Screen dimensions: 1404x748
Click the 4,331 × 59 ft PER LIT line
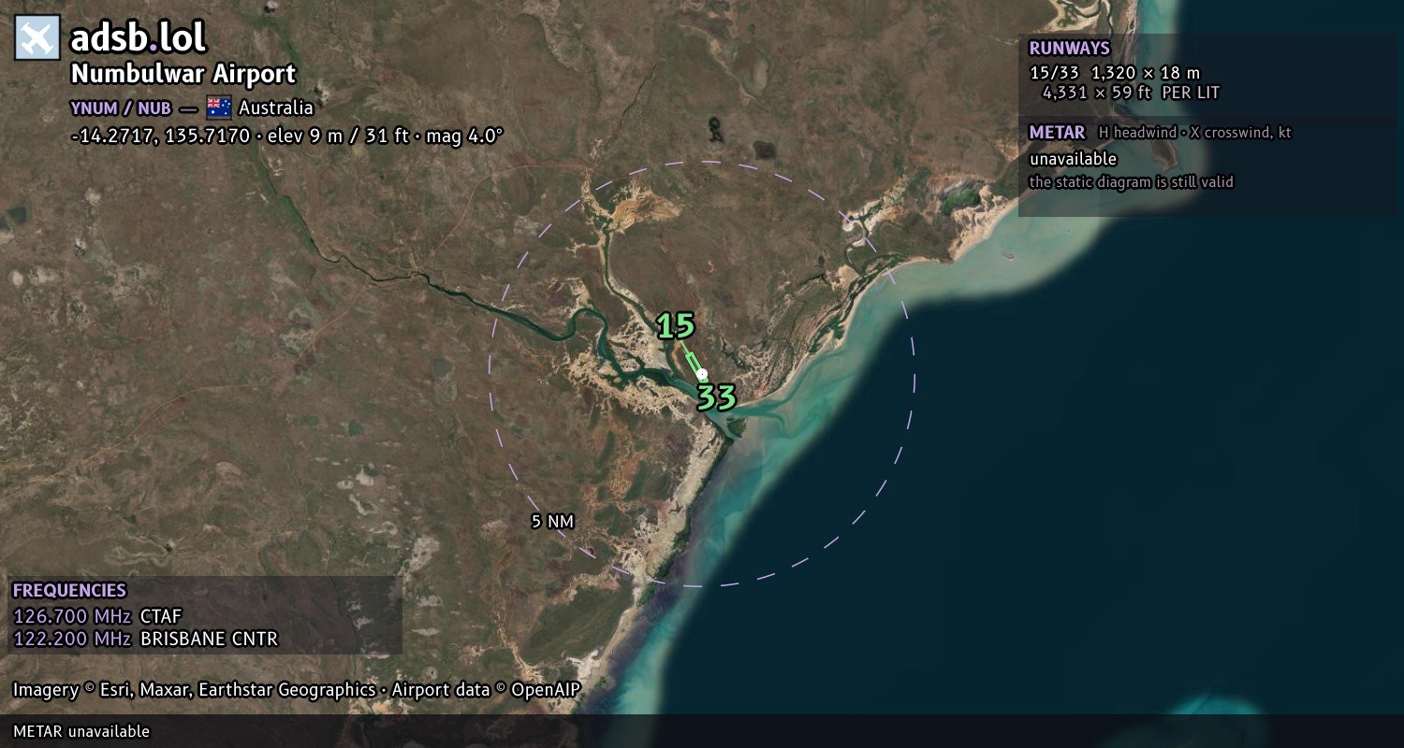(x=1131, y=93)
